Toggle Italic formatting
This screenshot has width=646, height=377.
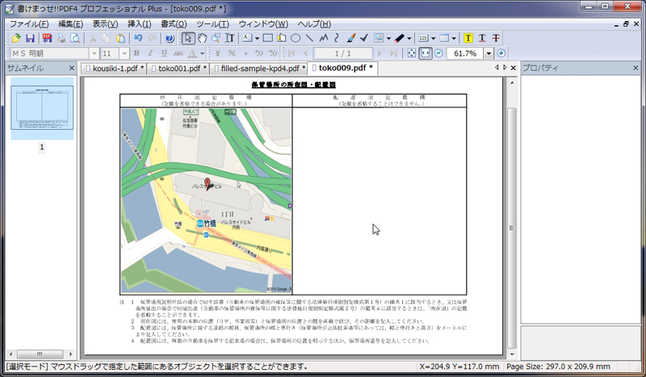click(x=150, y=53)
